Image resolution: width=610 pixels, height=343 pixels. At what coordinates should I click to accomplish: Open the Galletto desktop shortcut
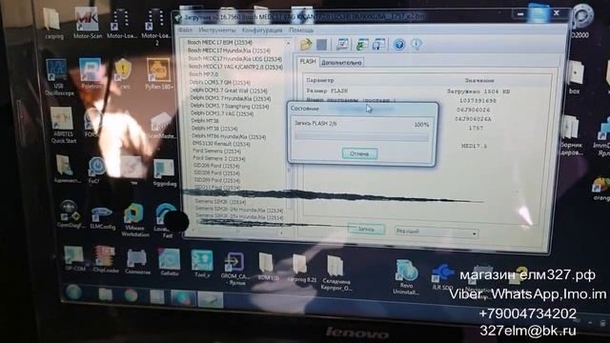point(170,263)
